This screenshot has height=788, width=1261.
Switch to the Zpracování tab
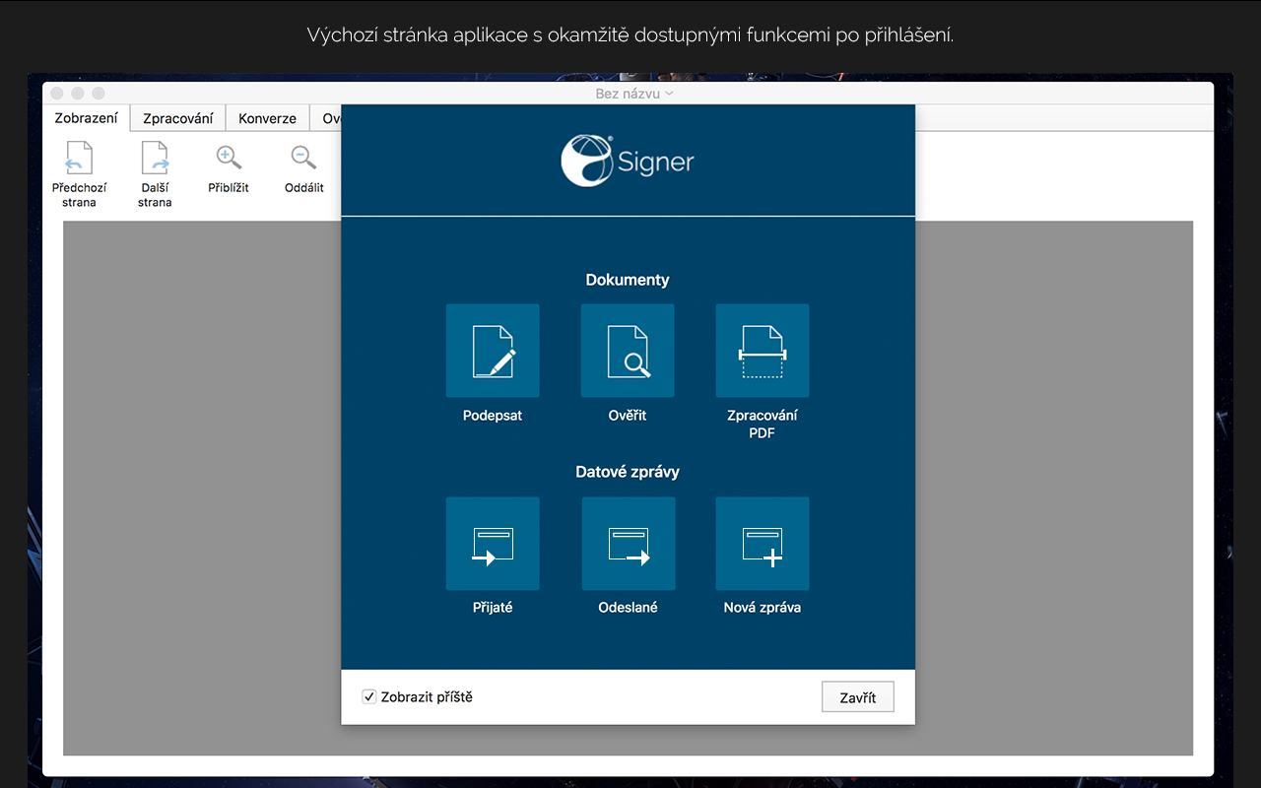[x=178, y=118]
